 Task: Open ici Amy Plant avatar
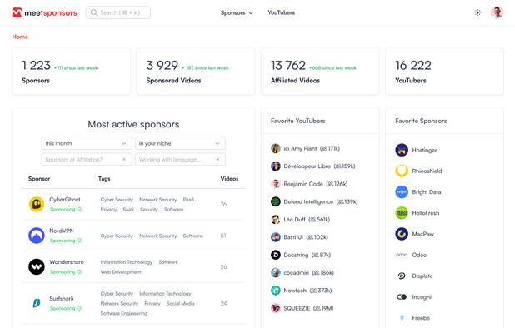(276, 148)
